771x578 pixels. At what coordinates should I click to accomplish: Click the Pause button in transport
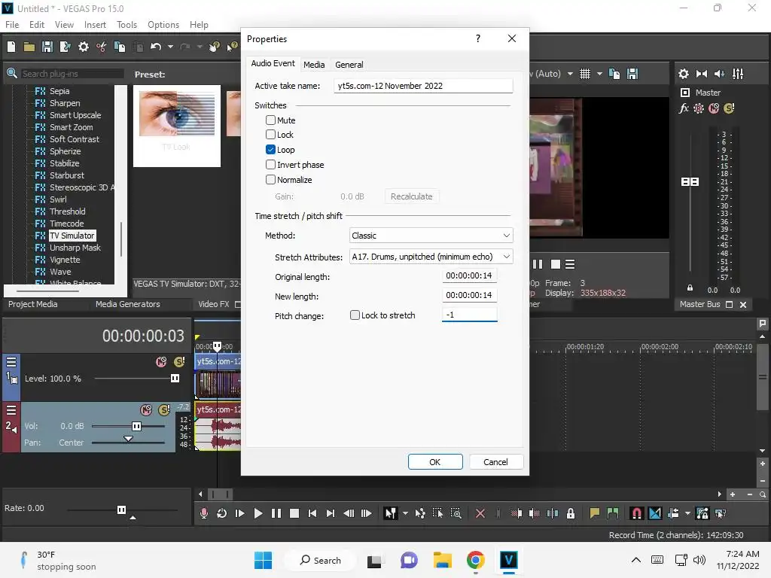pos(276,513)
